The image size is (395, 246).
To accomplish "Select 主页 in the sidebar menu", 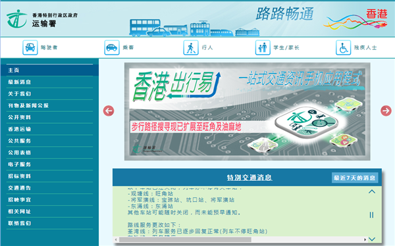I will click(49, 70).
